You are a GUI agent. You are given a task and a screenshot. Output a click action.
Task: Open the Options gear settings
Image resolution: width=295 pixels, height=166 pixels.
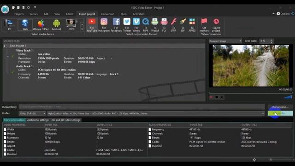(x=283, y=14)
